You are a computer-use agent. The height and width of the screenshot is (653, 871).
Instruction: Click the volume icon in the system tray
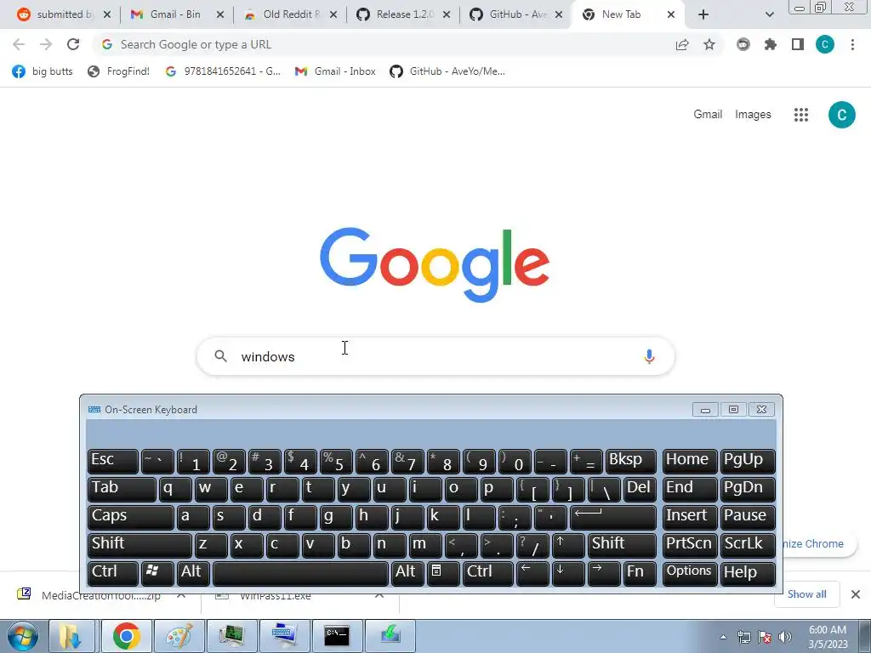pyautogui.click(x=785, y=637)
